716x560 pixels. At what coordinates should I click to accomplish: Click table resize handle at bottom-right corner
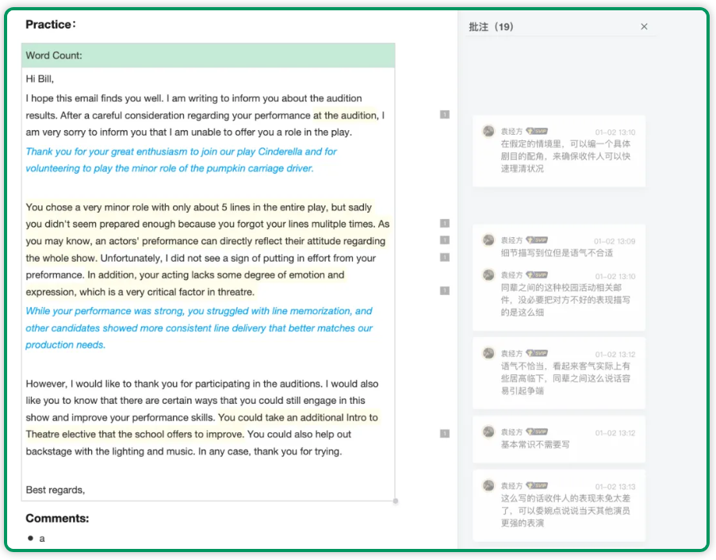396,501
